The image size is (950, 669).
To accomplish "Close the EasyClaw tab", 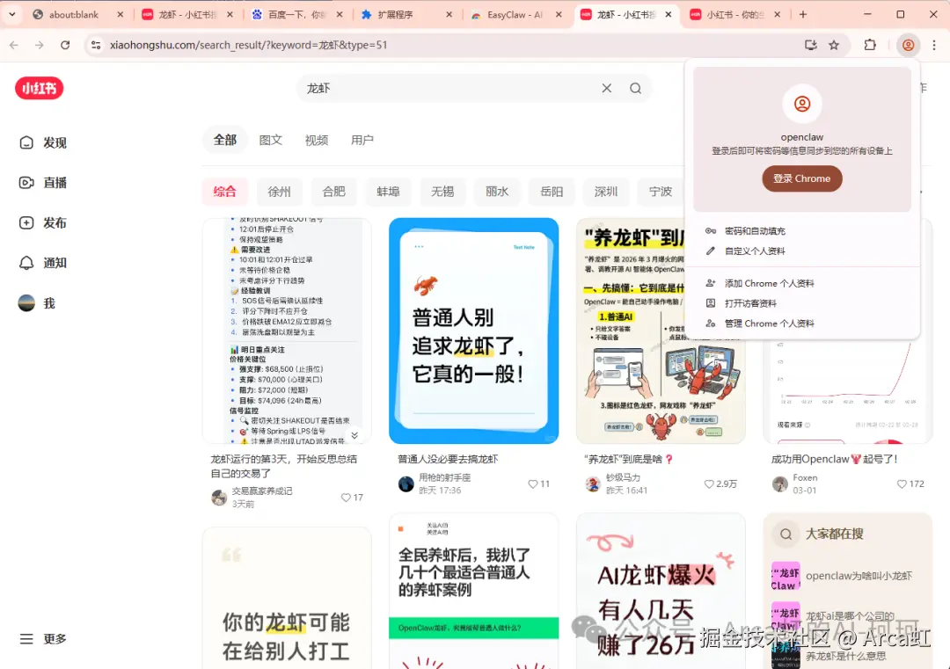I will pos(559,15).
